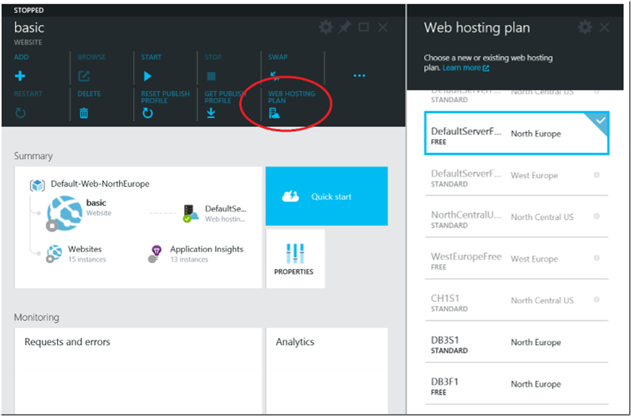Download via Get Publish Profile icon

[211, 113]
